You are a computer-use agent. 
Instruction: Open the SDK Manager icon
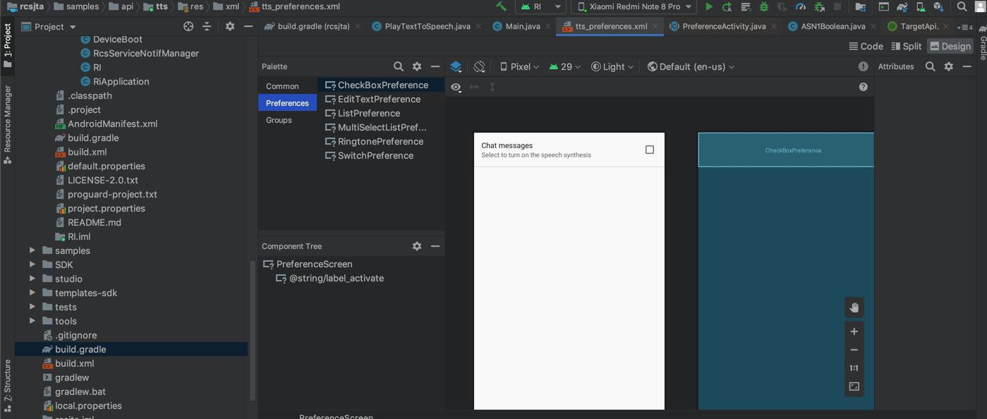click(x=938, y=6)
